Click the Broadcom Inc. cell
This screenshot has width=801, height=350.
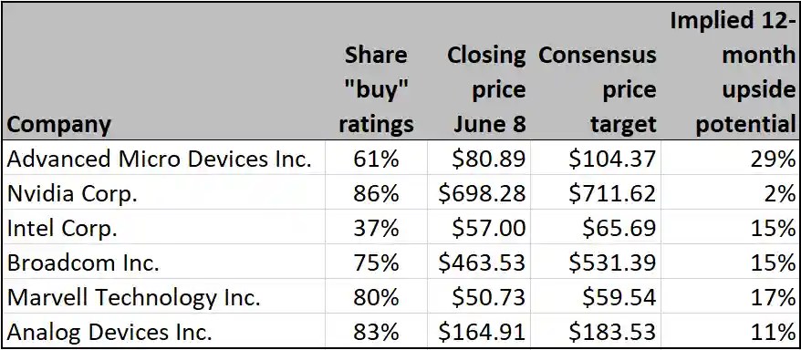click(x=163, y=262)
